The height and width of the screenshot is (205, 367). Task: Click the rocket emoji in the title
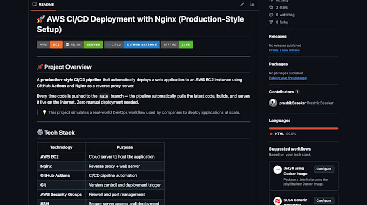[40, 19]
